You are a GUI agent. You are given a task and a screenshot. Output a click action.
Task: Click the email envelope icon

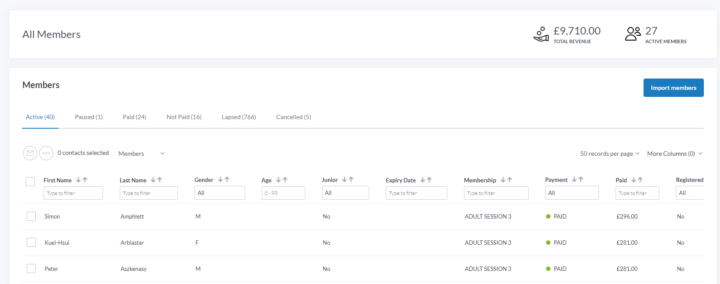point(30,153)
